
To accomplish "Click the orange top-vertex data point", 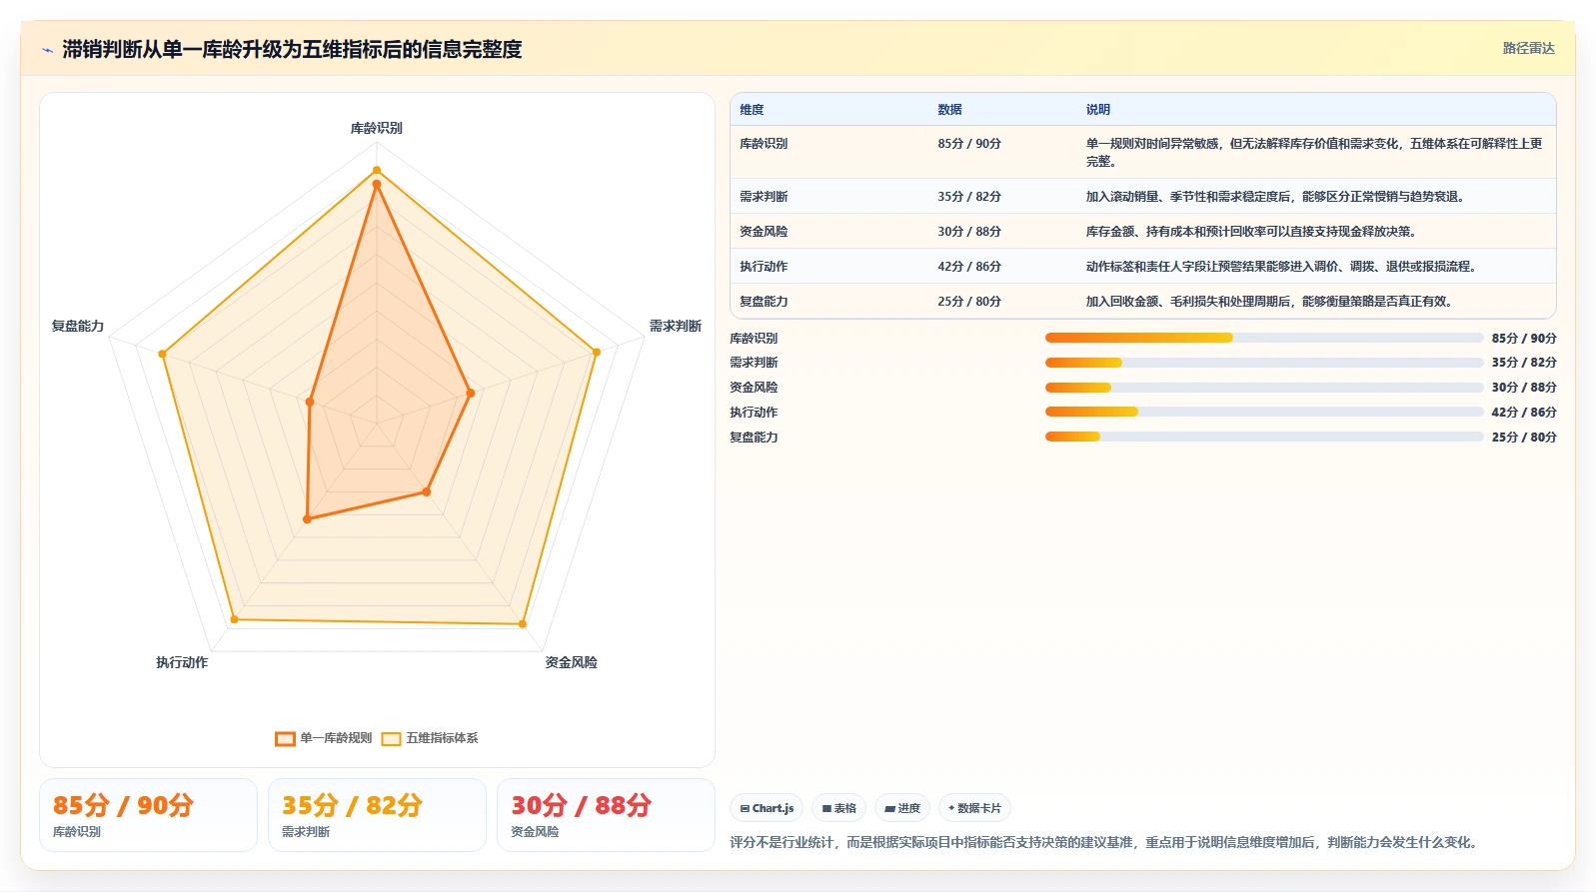I will [x=377, y=184].
